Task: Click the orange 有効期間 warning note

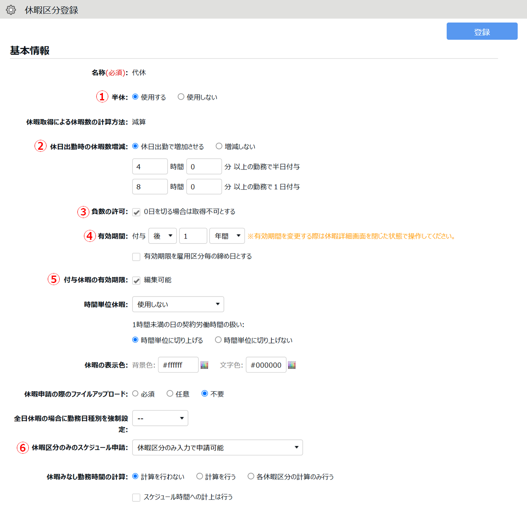Action: pos(351,236)
